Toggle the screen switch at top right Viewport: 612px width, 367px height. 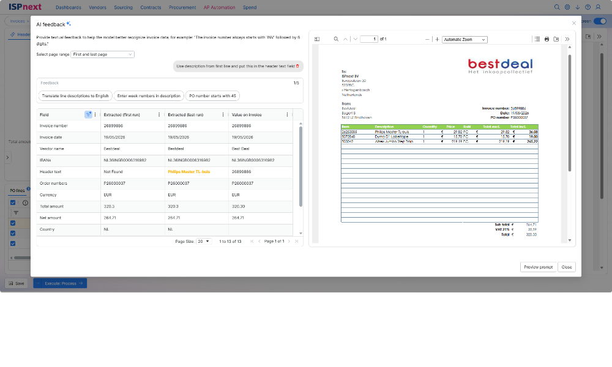(600, 21)
